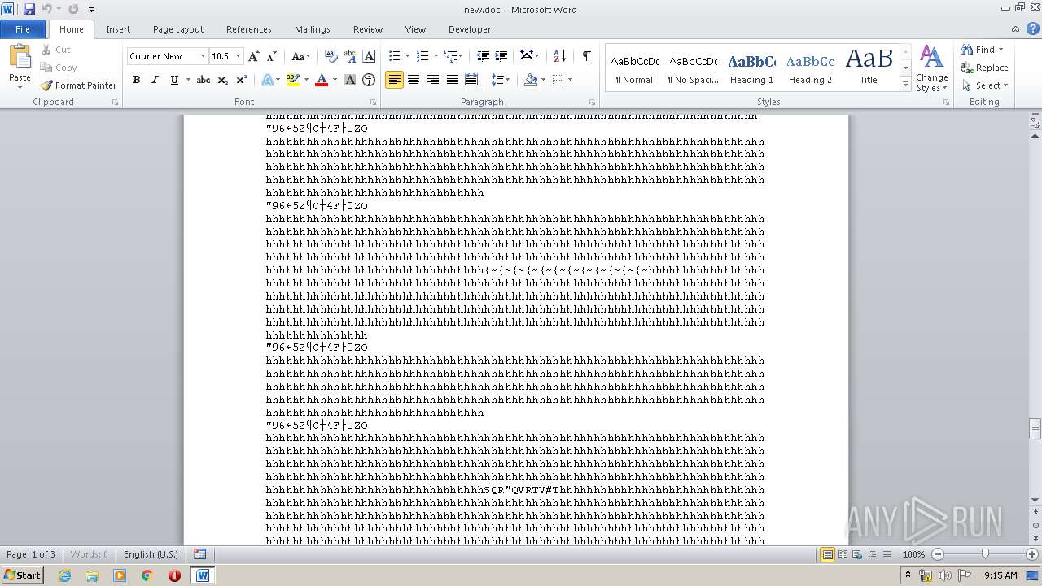Click the zoom slider handle
The width and height of the screenshot is (1042, 586).
pyautogui.click(x=985, y=554)
